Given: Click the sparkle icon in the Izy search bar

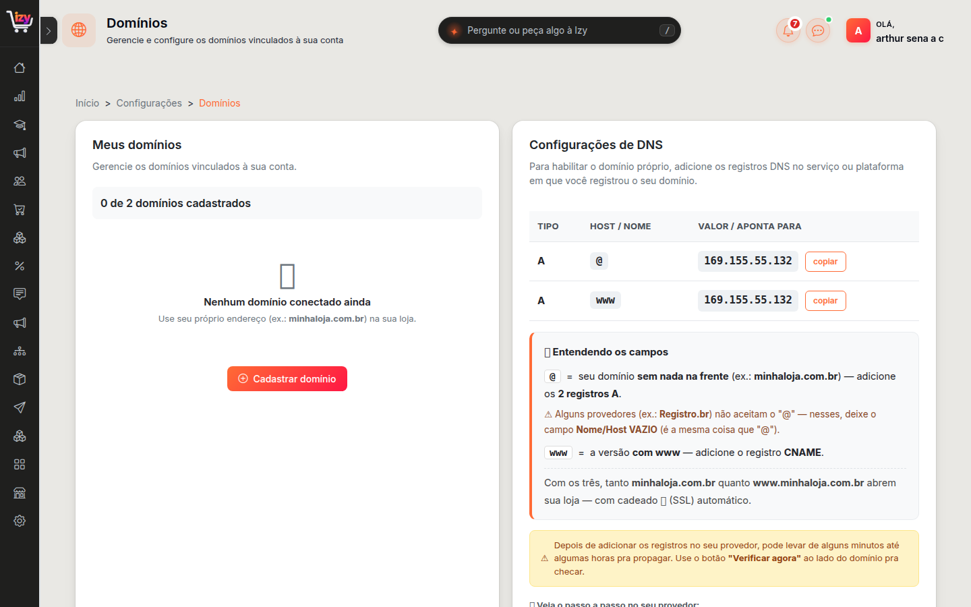Looking at the screenshot, I should tap(454, 31).
